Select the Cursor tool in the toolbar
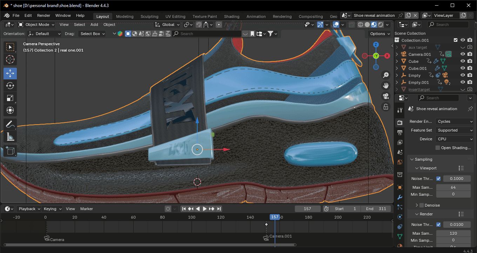Image resolution: width=477 pixels, height=253 pixels. click(10, 59)
